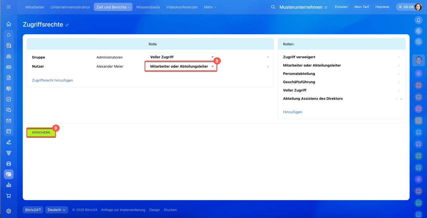Open the shopping cart sidebar icon
Image resolution: width=427 pixels, height=218 pixels.
pos(9,196)
